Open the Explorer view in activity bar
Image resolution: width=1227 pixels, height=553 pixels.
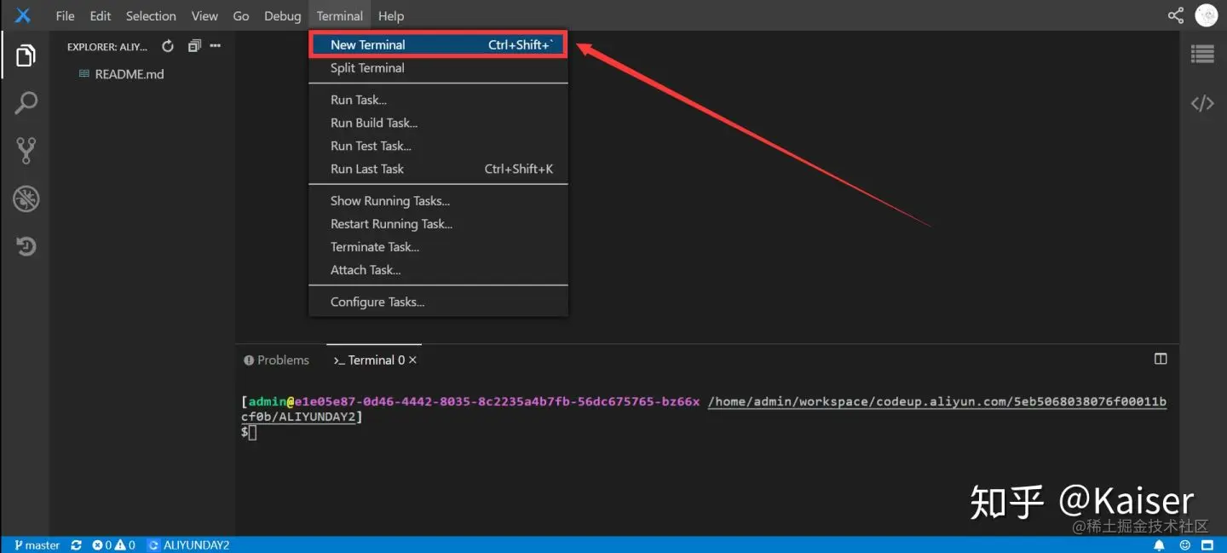(26, 56)
